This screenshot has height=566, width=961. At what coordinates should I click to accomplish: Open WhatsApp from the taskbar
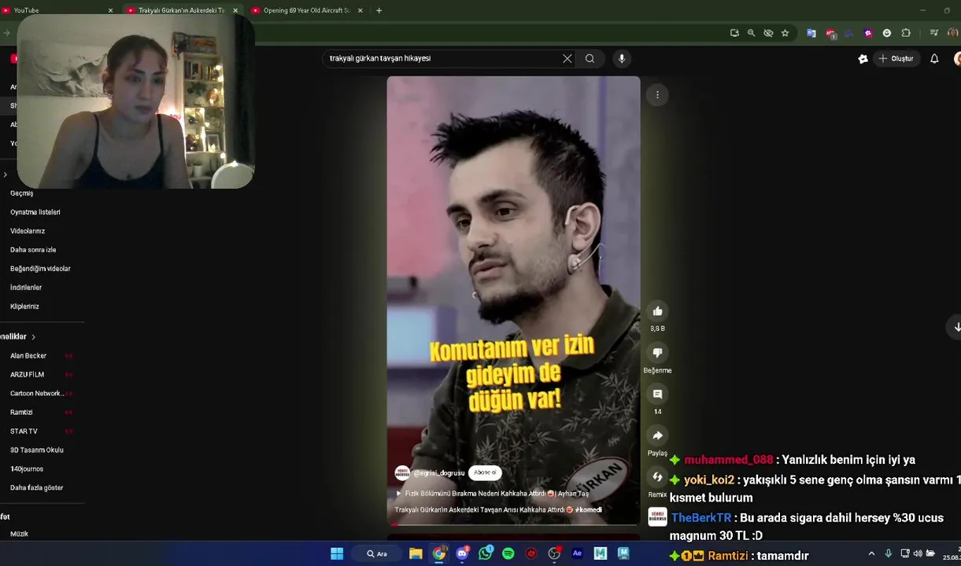(485, 553)
